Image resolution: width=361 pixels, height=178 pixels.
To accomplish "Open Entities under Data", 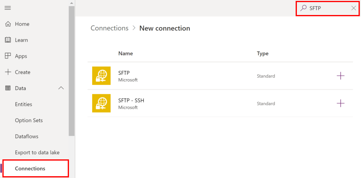I will tap(23, 104).
